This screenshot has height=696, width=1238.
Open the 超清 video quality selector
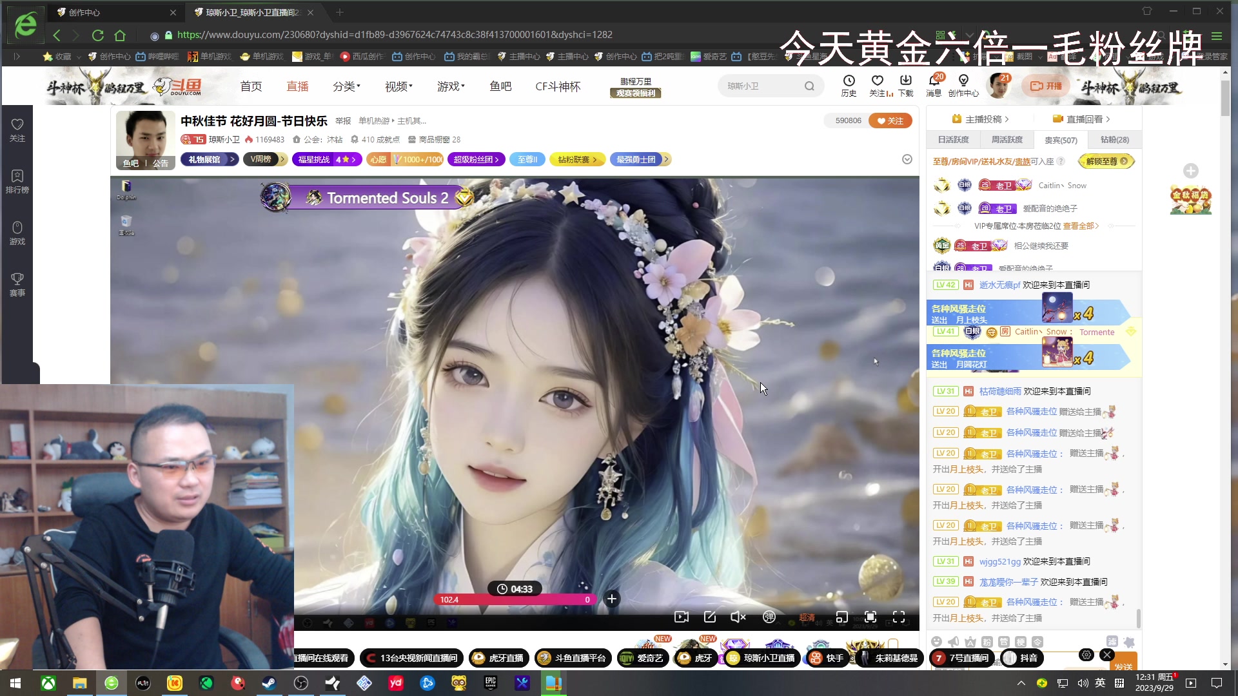(807, 617)
